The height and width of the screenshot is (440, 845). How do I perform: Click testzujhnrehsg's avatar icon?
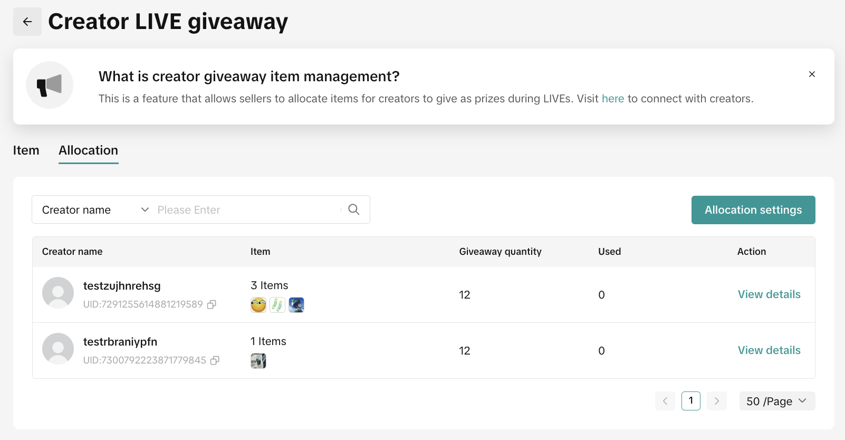click(x=58, y=293)
